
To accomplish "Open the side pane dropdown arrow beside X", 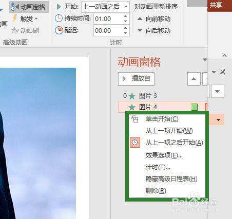I will click(214, 72).
